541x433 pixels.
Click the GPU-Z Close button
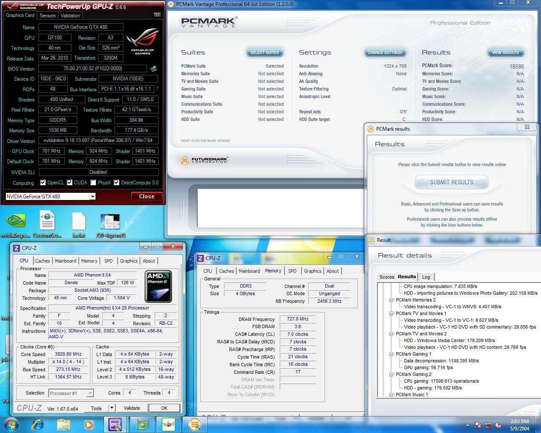coord(147,196)
